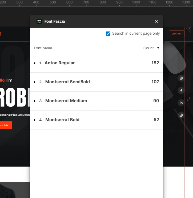Click the Facebook icon on the canvas
The image size is (193, 198).
(x=181, y=90)
